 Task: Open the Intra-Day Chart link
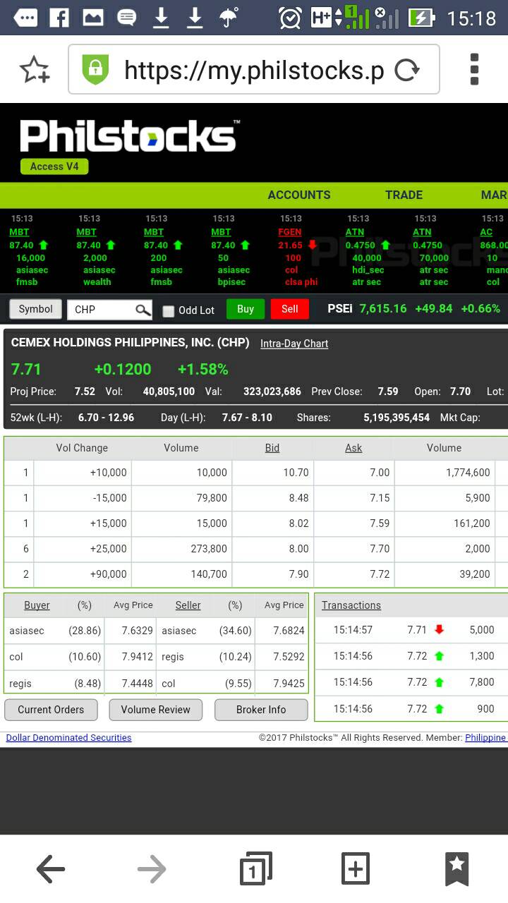click(x=294, y=344)
